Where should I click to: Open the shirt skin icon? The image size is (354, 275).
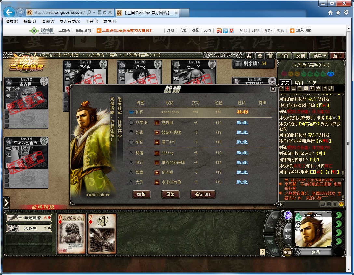pos(270,56)
